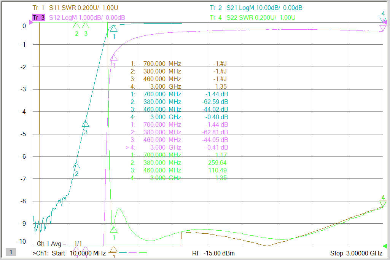Click magenta trace legend line in status bar
390x260 pixels.
132,253
